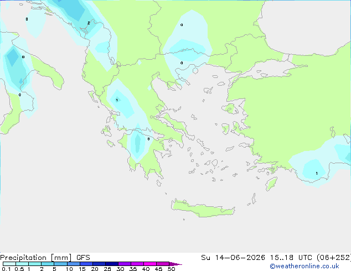Click the "1" value over southern Turkey
The height and width of the screenshot is (271, 351).
pyautogui.click(x=317, y=173)
